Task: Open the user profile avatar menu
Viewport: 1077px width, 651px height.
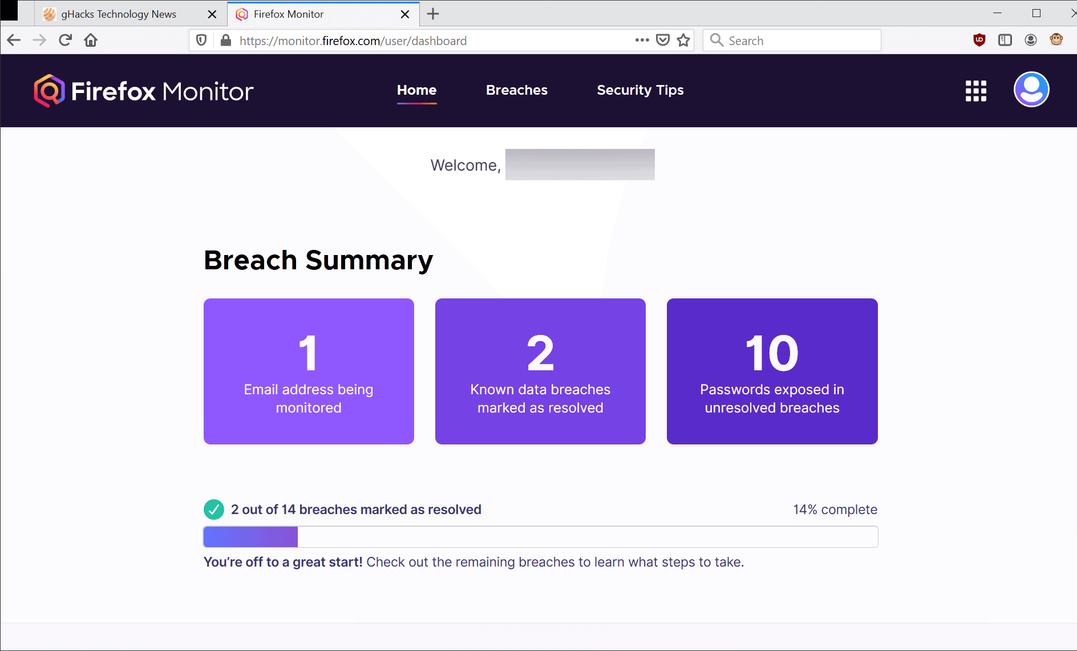Action: pos(1031,90)
